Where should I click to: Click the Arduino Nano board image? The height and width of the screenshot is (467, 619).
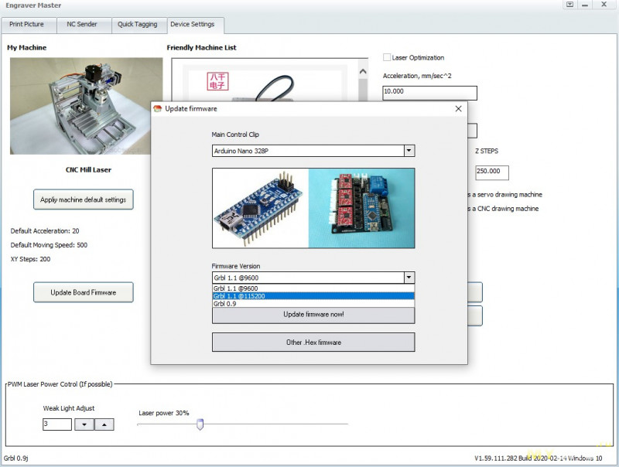tap(261, 208)
